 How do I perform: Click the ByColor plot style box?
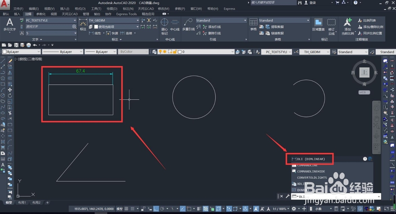click(x=133, y=52)
